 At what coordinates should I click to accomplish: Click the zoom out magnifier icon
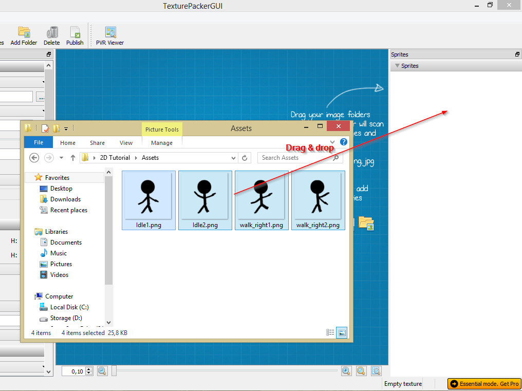point(102,371)
